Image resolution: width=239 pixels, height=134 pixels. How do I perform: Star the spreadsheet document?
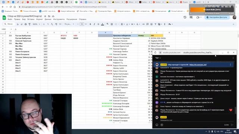point(45,16)
